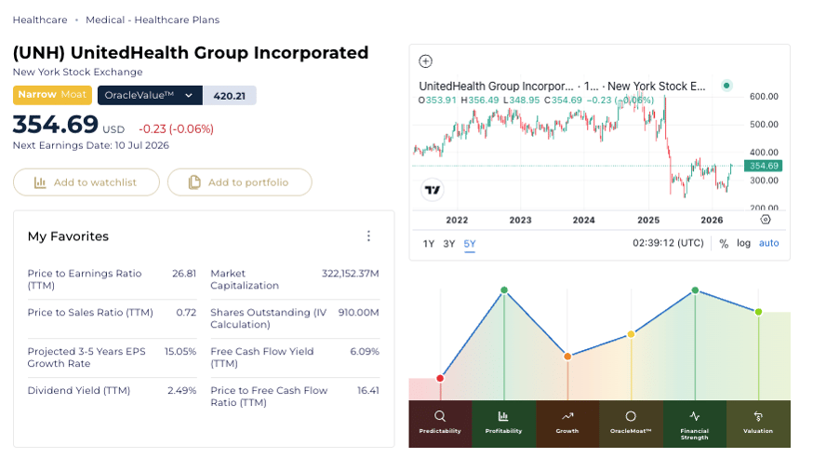
Task: Open the My Favorites three-dot menu
Action: pyautogui.click(x=368, y=236)
